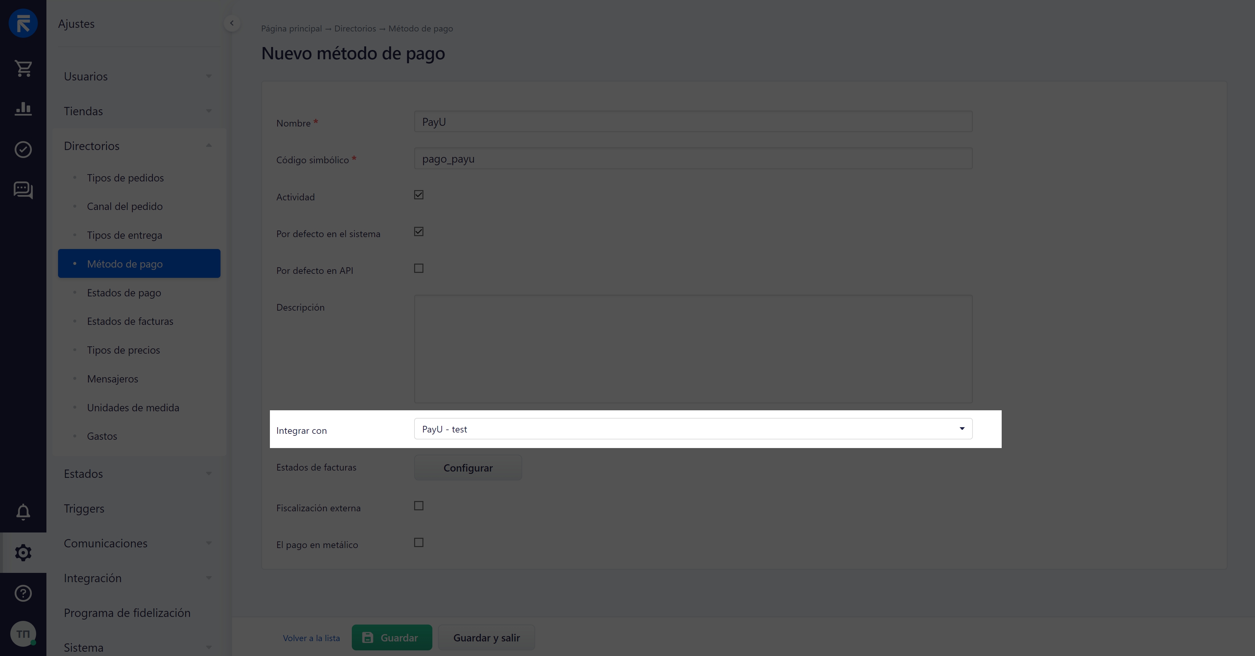Enable the El pago en metálico checkbox
Viewport: 1255px width, 656px height.
coord(418,543)
